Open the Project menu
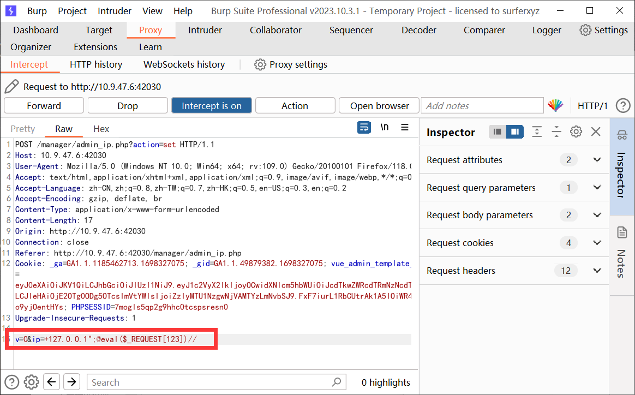The width and height of the screenshot is (635, 395). tap(72, 11)
